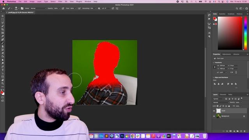Delete layer trash icon
The image size is (249, 140).
[x=245, y=131]
